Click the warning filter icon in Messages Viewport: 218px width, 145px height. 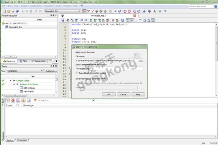pos(24,100)
